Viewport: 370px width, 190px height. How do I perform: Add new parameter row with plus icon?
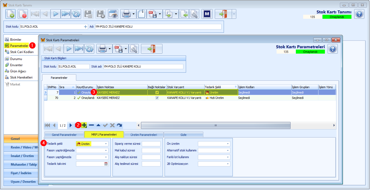point(84,125)
